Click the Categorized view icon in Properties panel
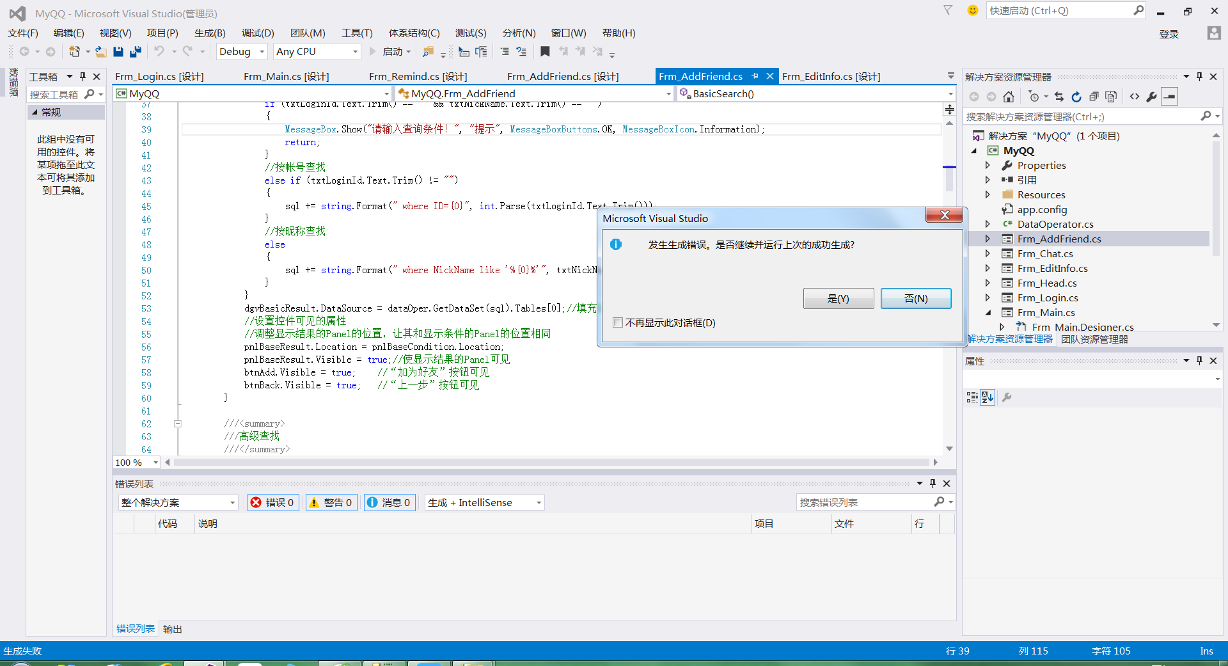 coord(972,397)
